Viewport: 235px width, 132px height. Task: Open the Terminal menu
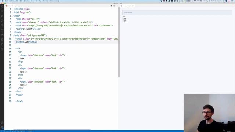pyautogui.click(x=46, y=1)
